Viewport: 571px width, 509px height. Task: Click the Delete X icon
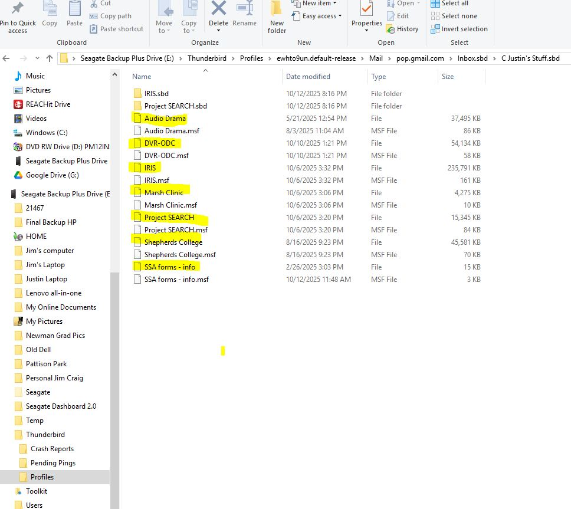pos(218,8)
